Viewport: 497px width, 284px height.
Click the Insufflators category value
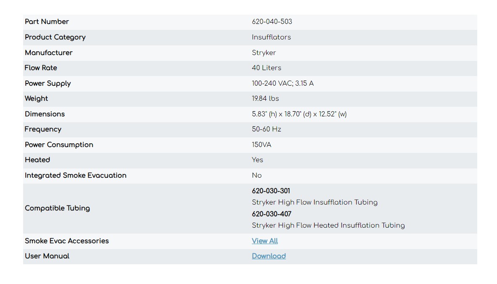click(x=271, y=37)
